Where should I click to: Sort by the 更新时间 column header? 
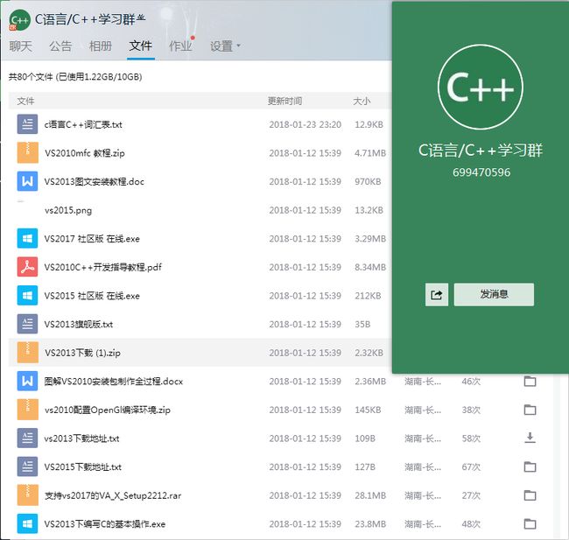(284, 101)
